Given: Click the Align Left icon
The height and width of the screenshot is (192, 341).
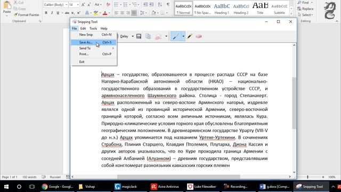Looking at the screenshot, I should click(x=116, y=13).
